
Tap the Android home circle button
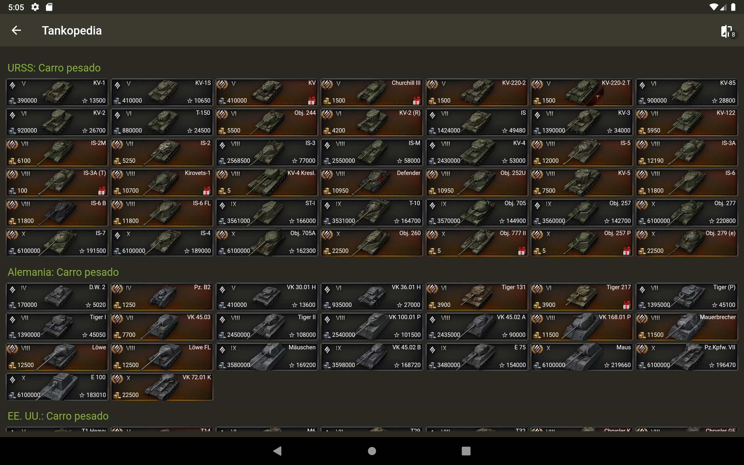(x=372, y=451)
